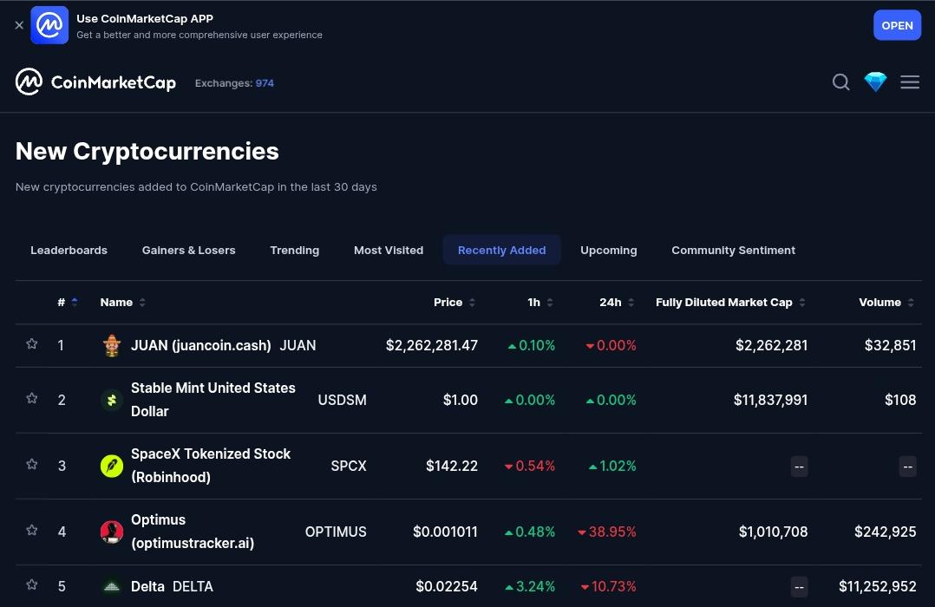This screenshot has width=935, height=607.
Task: Click the diamond rewards icon
Action: click(875, 82)
